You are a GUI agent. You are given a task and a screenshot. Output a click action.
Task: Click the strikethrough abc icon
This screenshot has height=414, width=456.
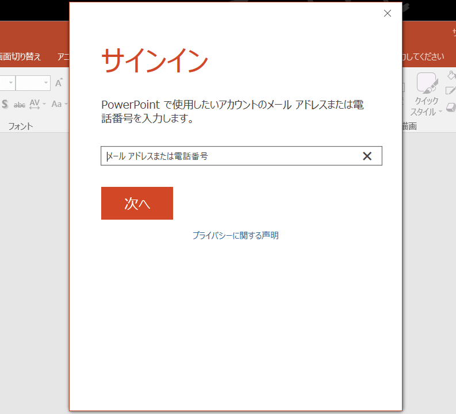pos(20,104)
